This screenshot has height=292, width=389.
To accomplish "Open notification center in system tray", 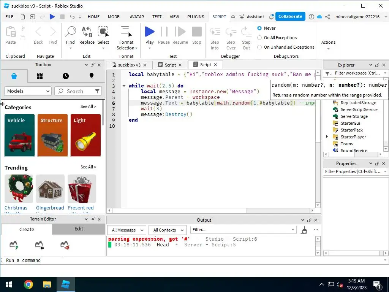I will pos(377,285).
